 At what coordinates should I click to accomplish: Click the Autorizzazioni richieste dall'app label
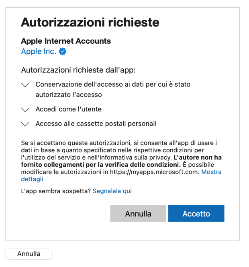pos(78,70)
